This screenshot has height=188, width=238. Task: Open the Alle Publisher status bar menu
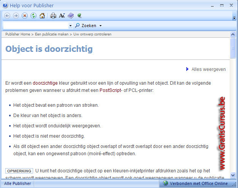17,183
